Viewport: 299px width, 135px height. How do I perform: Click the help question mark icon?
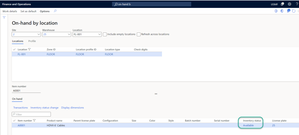point(297,4)
